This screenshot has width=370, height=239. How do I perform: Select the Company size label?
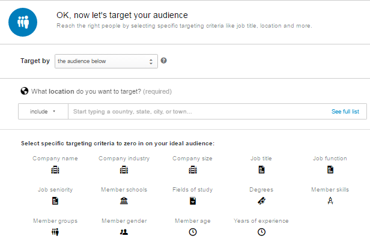coord(192,159)
